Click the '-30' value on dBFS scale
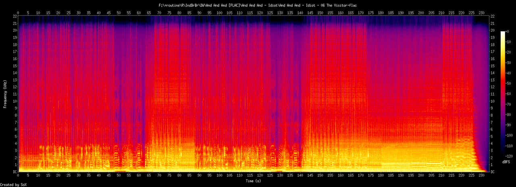 click(509, 63)
